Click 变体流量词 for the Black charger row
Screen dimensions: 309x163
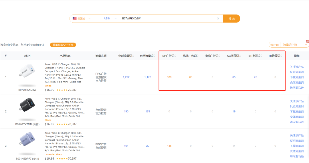297,117
